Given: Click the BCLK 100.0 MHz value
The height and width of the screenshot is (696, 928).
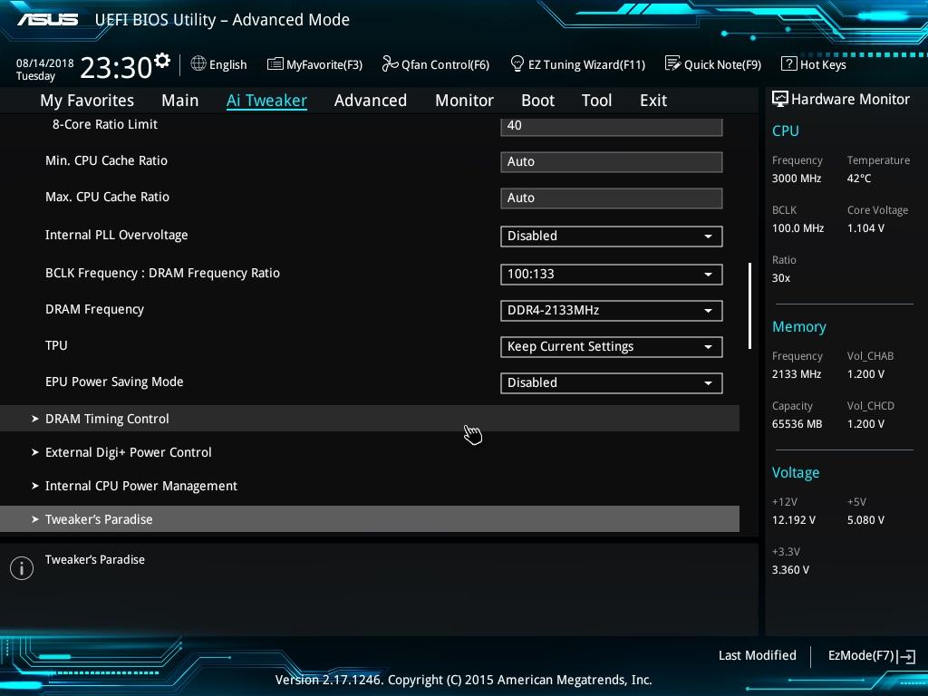Looking at the screenshot, I should point(797,227).
